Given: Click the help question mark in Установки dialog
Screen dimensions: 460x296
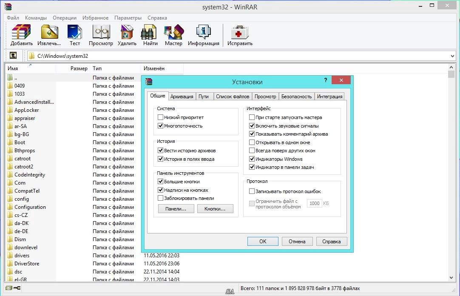Looking at the screenshot, I should pos(326,80).
